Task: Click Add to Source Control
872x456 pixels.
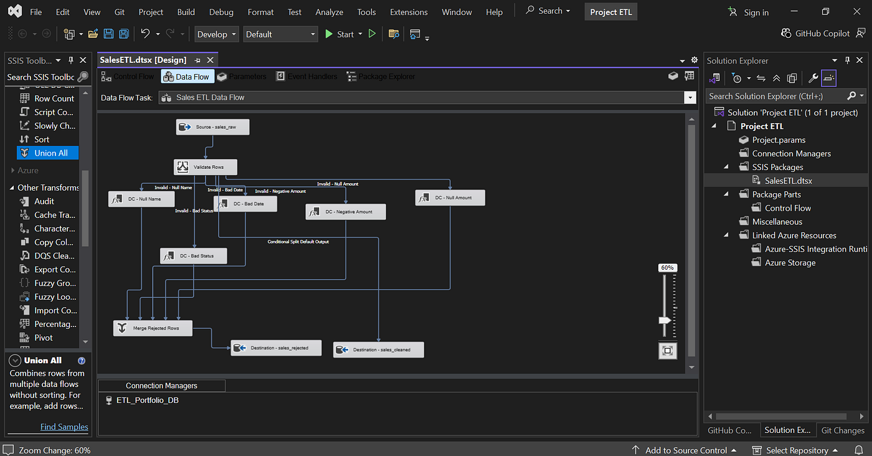Action: point(684,450)
